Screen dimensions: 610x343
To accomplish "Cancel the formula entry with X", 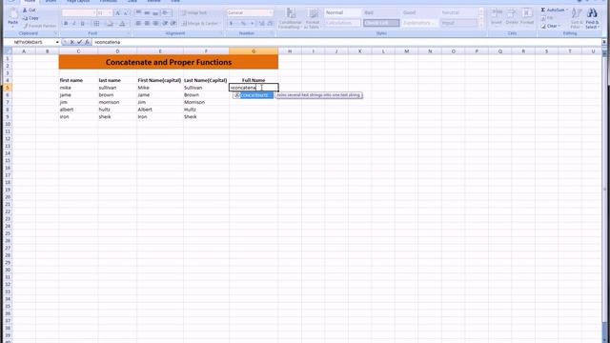I will [x=72, y=42].
